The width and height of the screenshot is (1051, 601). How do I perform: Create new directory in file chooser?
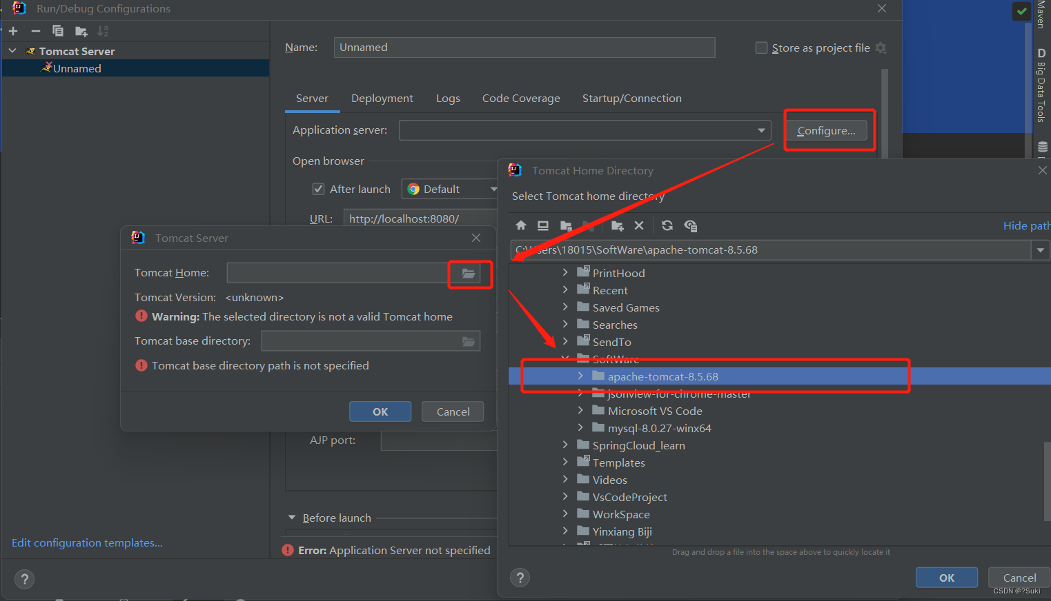pos(618,225)
